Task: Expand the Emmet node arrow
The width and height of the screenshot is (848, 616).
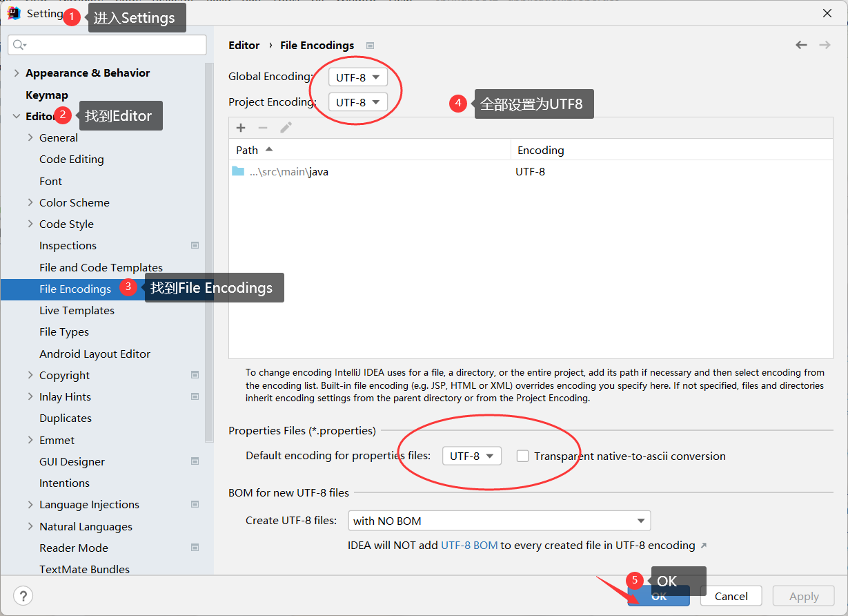Action: click(30, 440)
